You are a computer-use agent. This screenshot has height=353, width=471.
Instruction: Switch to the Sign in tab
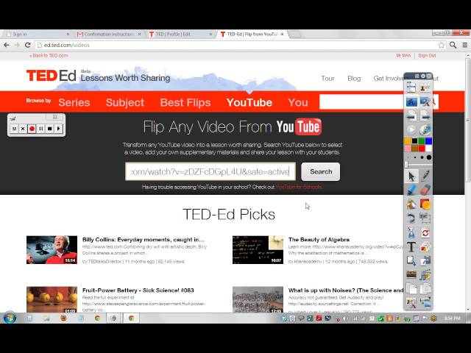[36, 35]
